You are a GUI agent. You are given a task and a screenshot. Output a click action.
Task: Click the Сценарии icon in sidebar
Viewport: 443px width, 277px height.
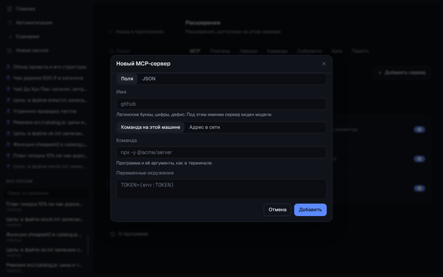click(10, 36)
